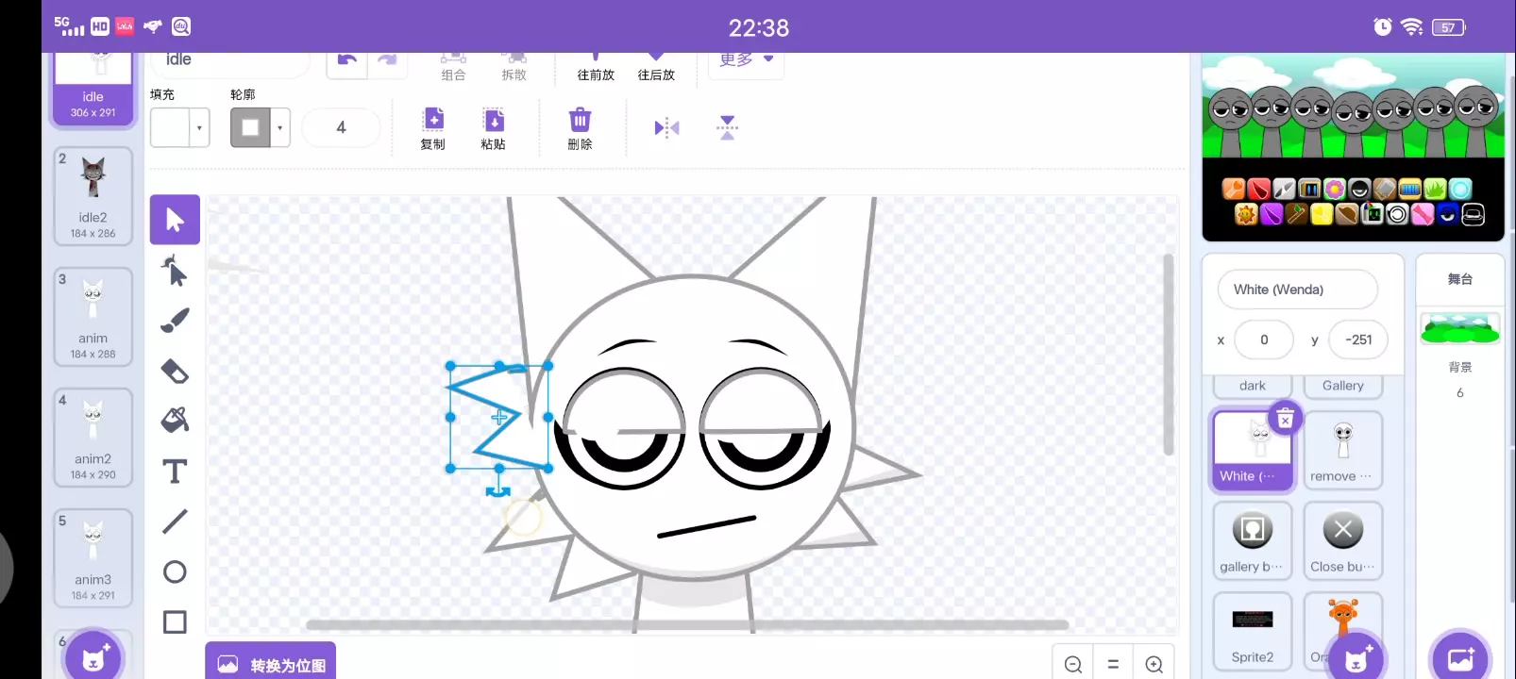Viewport: 1516px width, 679px height.
Task: Tap the Wi-Fi status icon
Action: point(1412,27)
